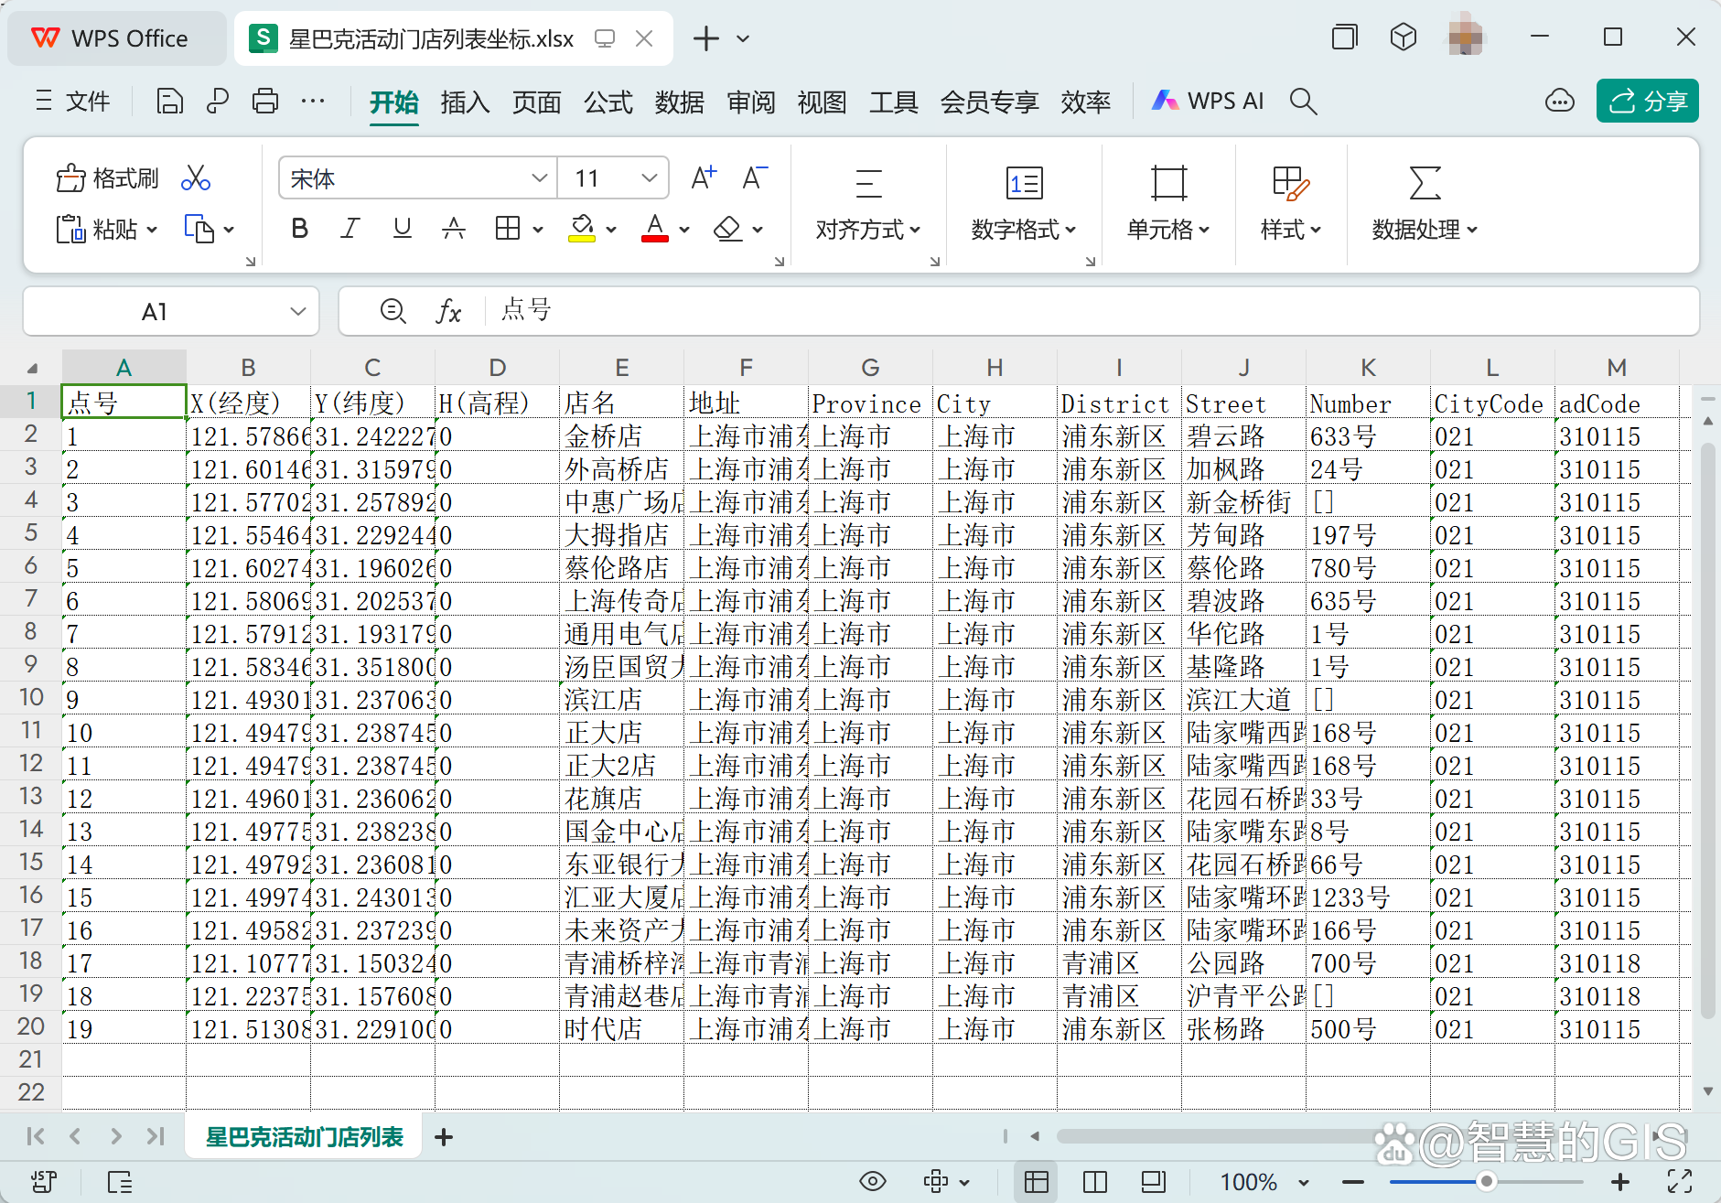Click the zoom lens icon beside formula bar
1721x1203 pixels.
pyautogui.click(x=393, y=312)
